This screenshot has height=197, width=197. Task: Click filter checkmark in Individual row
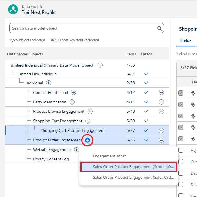146,83
